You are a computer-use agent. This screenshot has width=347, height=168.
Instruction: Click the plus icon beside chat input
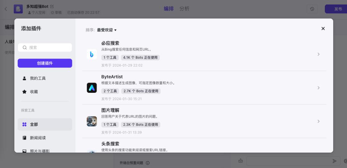[345, 161]
